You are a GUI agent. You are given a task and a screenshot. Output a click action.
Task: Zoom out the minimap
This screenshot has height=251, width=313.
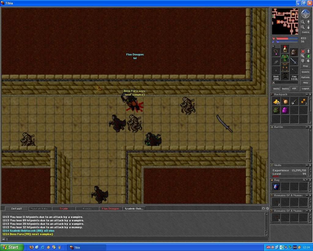[x=303, y=22]
